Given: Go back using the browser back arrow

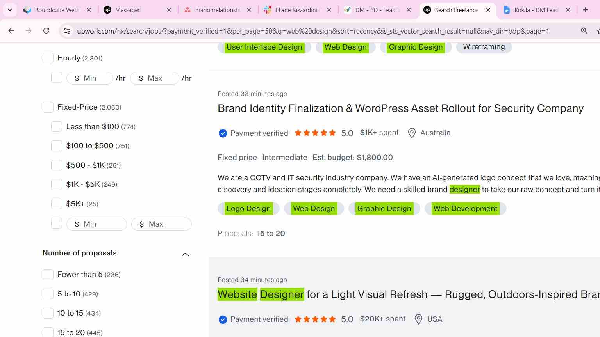Looking at the screenshot, I should tap(11, 31).
